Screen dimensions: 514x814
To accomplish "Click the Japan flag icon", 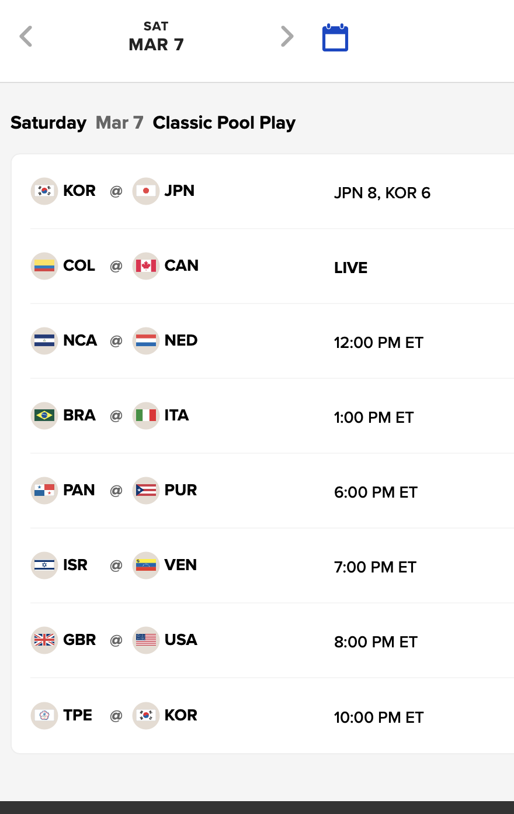I will [x=146, y=191].
